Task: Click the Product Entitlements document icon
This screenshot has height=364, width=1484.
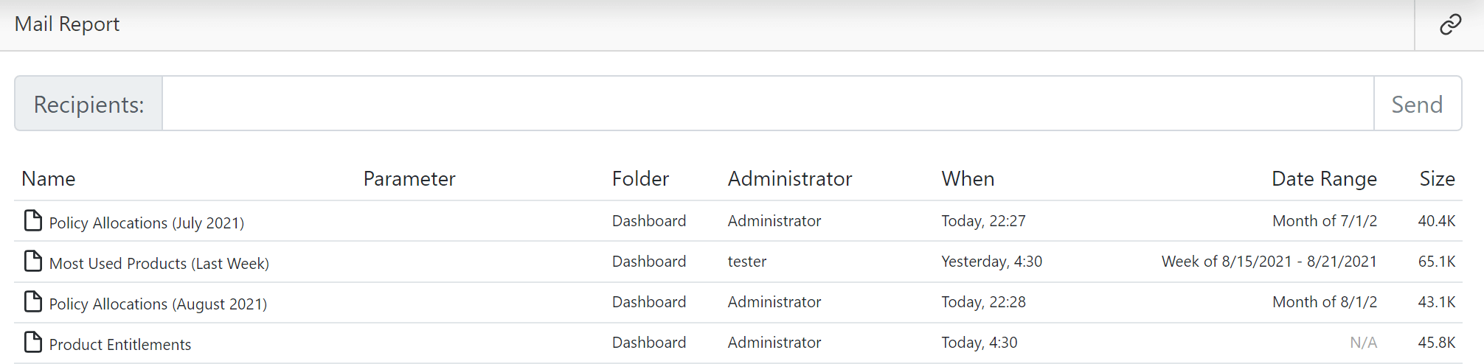Action: (x=33, y=342)
